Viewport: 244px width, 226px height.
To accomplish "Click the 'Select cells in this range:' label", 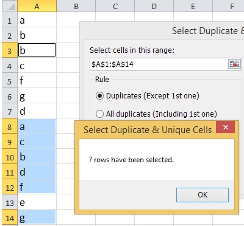I will pos(132,50).
